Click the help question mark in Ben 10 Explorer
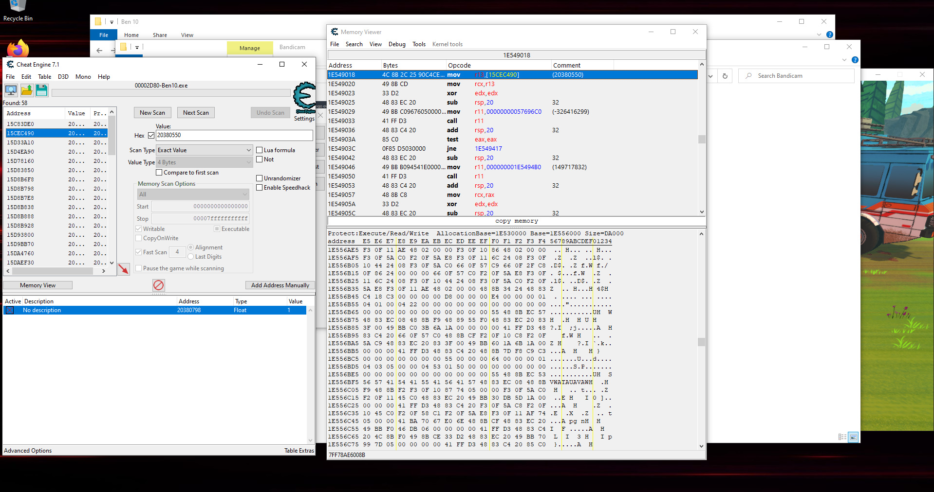The image size is (934, 492). coord(830,35)
